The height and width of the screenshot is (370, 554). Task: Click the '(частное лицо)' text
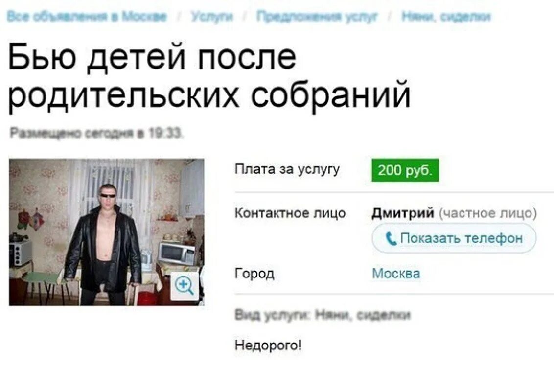point(487,213)
